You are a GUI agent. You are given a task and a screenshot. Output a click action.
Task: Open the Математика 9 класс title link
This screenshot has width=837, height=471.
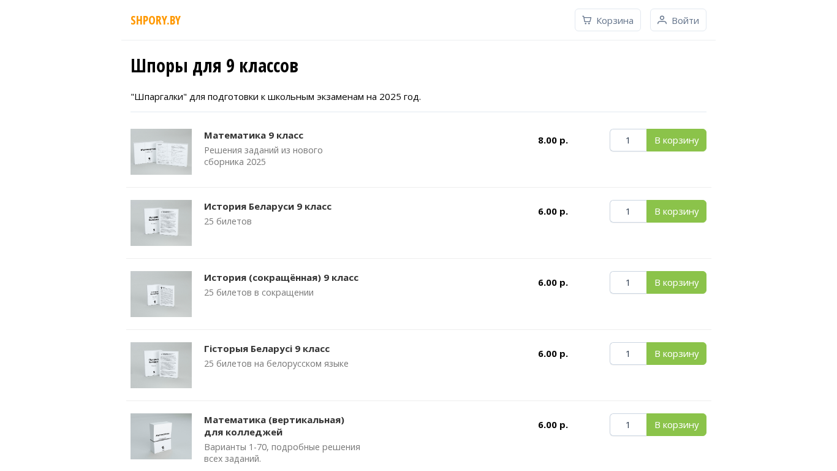click(254, 135)
